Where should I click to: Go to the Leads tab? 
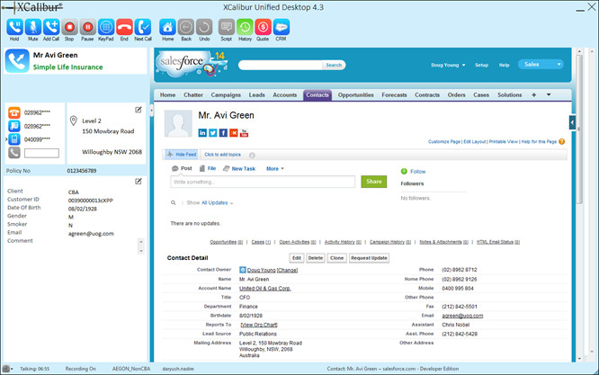[x=256, y=94]
